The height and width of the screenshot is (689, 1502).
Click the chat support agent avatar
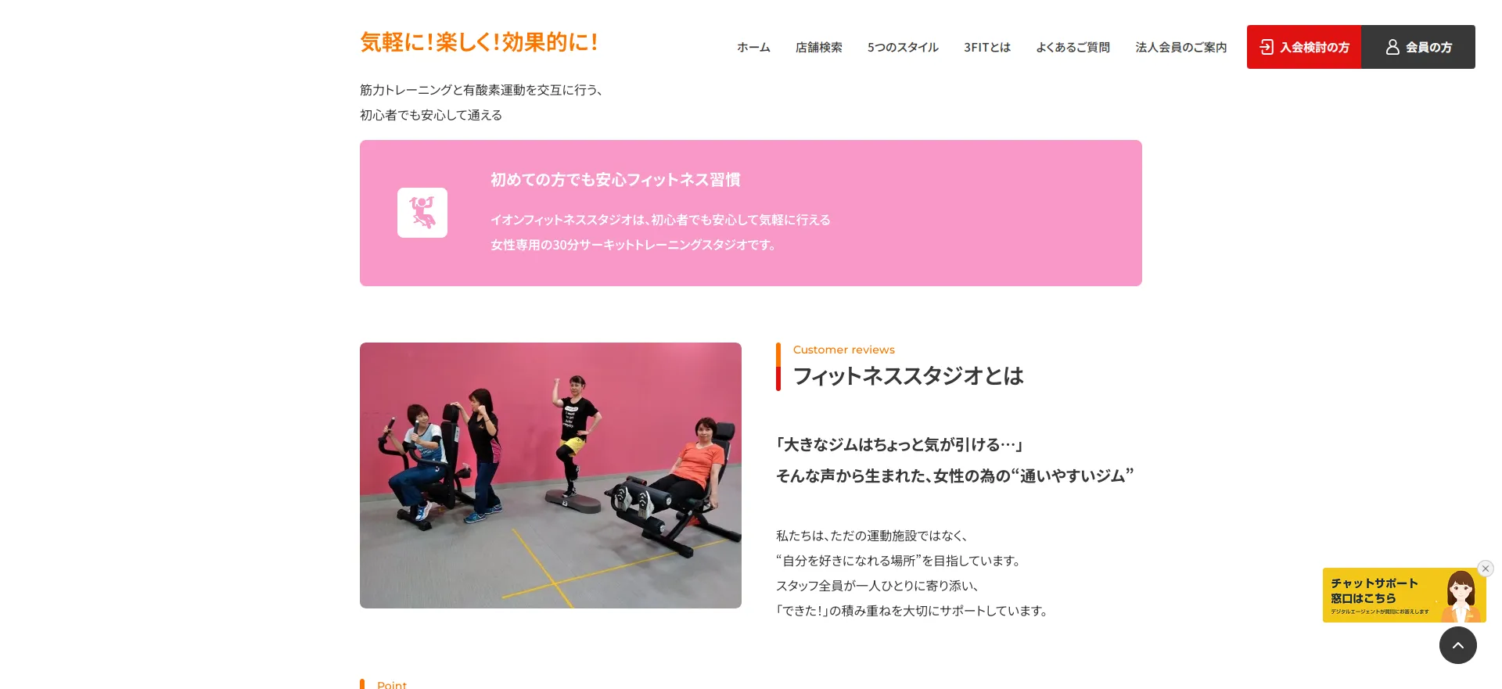click(1460, 595)
